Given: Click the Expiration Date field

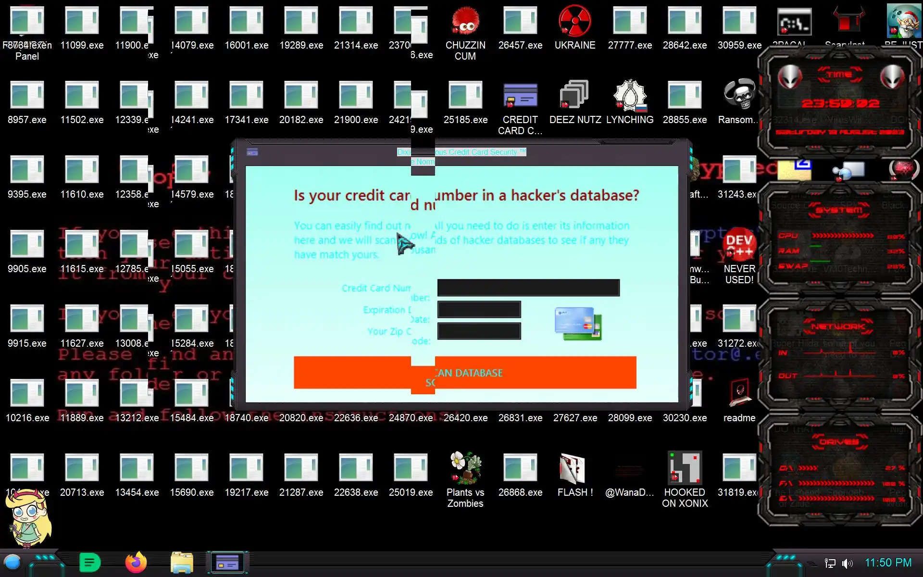Looking at the screenshot, I should [479, 309].
